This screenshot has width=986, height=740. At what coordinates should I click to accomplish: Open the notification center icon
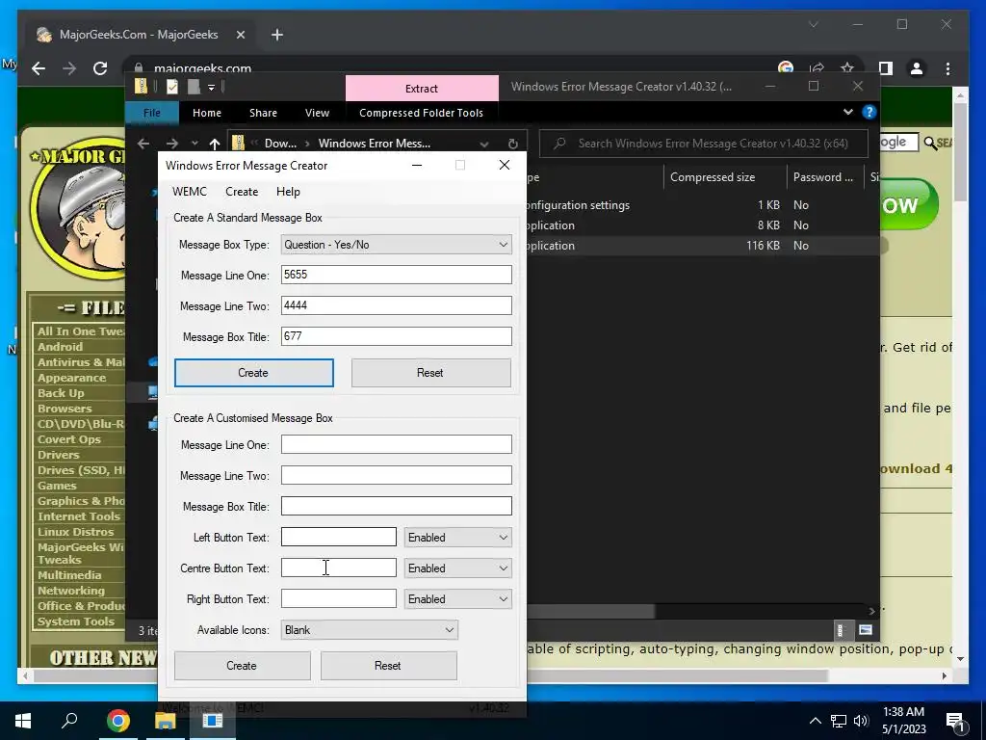pos(956,721)
